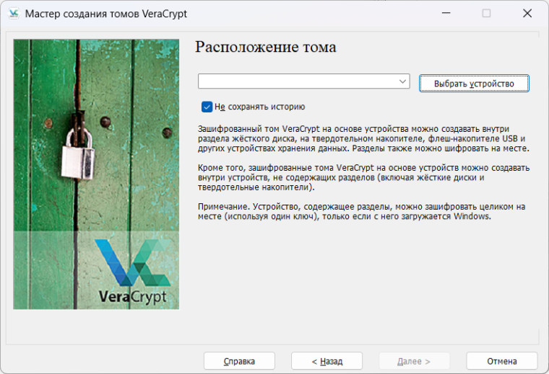Focus the volume location text field
Image resolution: width=549 pixels, height=374 pixels.
(x=298, y=81)
